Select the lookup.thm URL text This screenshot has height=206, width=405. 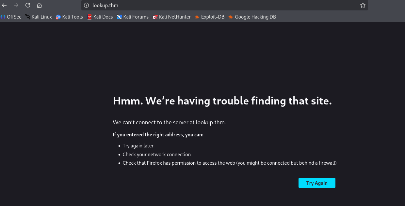105,5
